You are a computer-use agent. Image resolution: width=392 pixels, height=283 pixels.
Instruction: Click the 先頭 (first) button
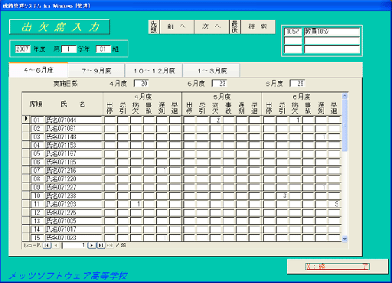(154, 27)
